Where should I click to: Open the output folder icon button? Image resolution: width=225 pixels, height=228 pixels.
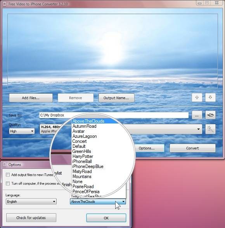click(x=210, y=115)
